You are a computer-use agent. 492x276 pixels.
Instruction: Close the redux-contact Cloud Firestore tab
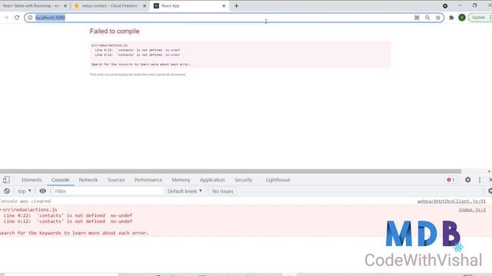coord(145,5)
